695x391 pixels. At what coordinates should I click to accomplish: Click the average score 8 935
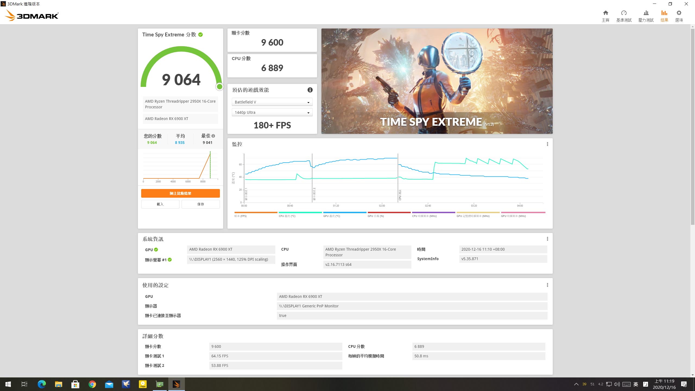point(180,143)
